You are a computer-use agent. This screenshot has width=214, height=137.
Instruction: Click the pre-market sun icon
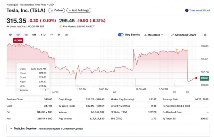[x=61, y=26]
